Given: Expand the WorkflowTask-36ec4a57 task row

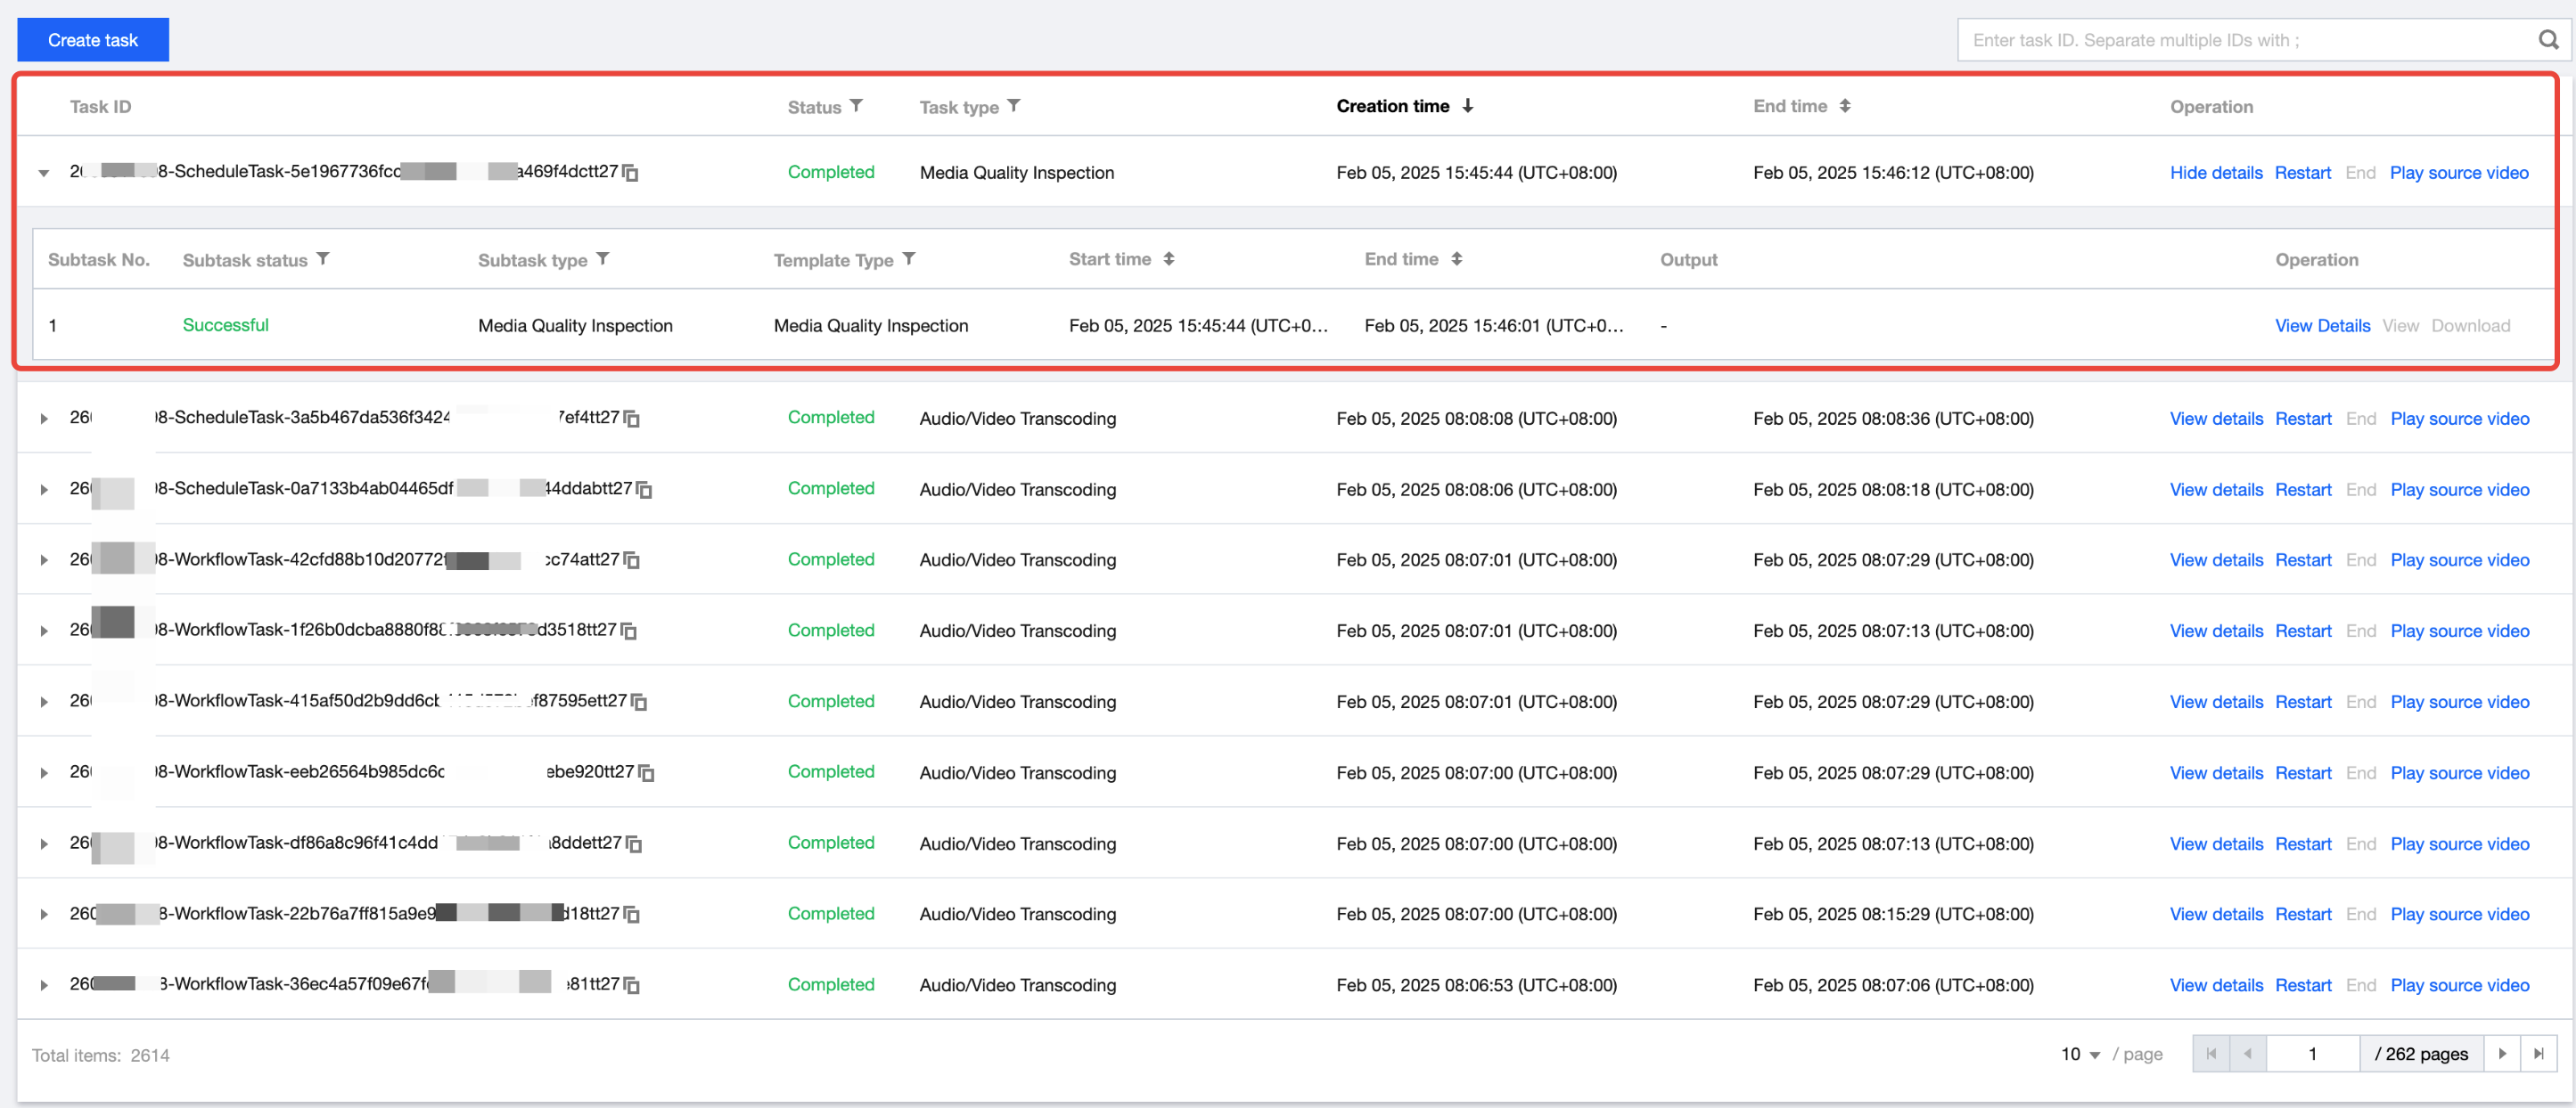Looking at the screenshot, I should point(44,985).
